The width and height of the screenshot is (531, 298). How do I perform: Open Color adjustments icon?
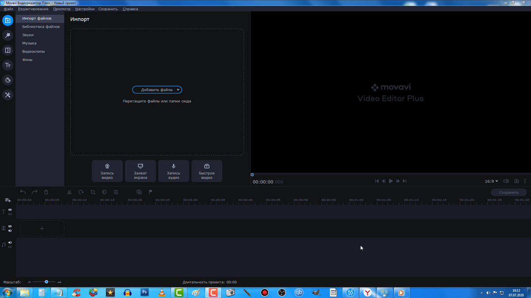[x=104, y=192]
